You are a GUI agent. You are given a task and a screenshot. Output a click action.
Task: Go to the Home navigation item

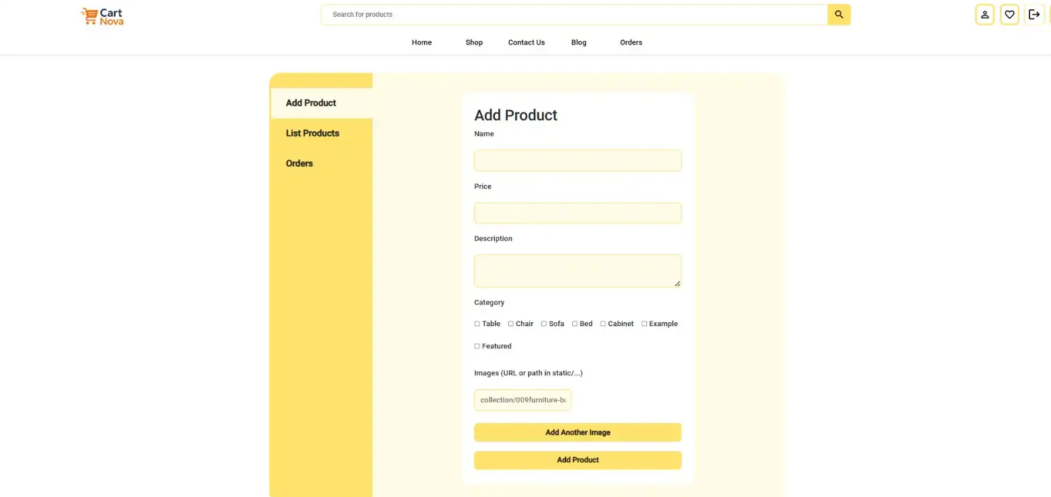tap(421, 42)
